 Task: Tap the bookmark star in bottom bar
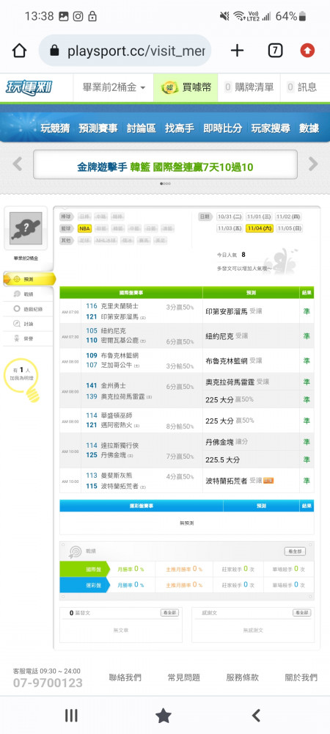163,715
